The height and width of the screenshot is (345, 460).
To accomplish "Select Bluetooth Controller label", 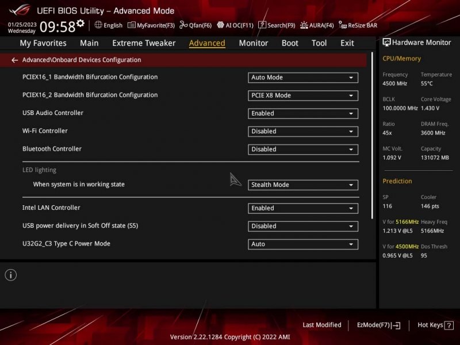I will coord(52,149).
